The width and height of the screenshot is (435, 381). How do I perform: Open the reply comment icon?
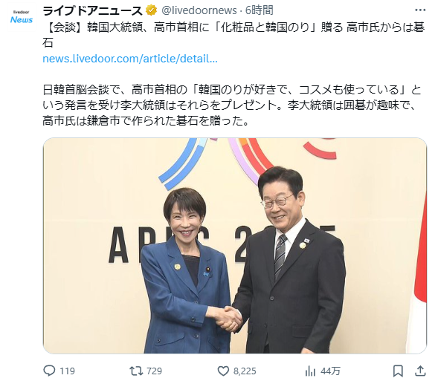[x=49, y=371]
